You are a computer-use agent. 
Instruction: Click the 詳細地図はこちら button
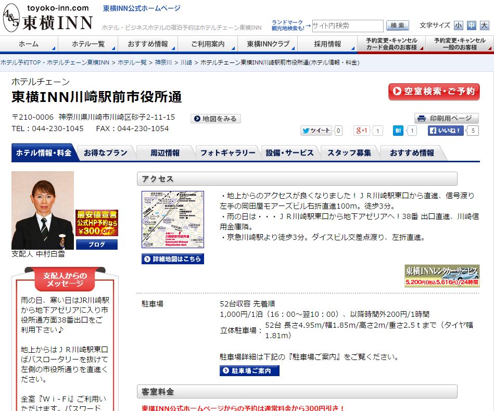tap(173, 259)
